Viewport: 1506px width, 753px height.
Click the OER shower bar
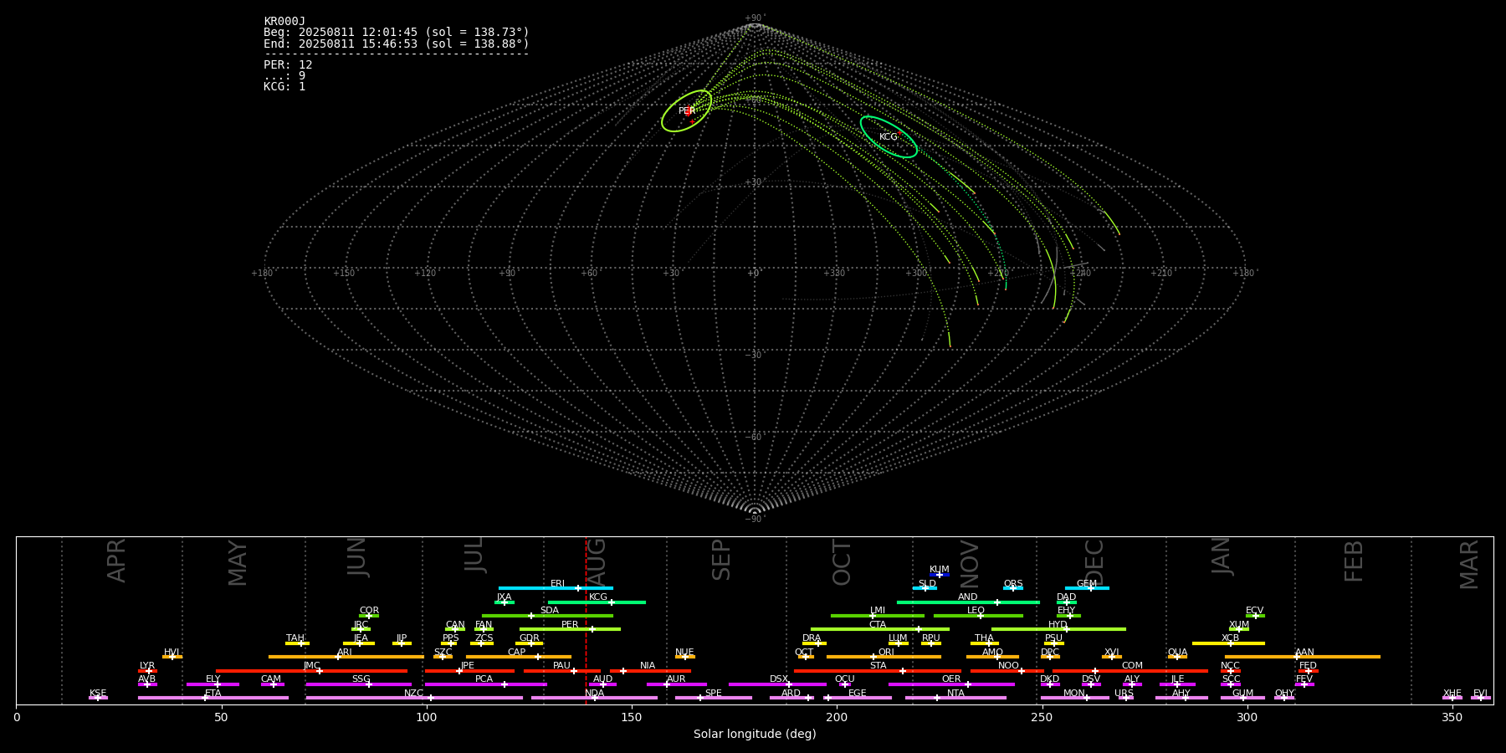951,684
